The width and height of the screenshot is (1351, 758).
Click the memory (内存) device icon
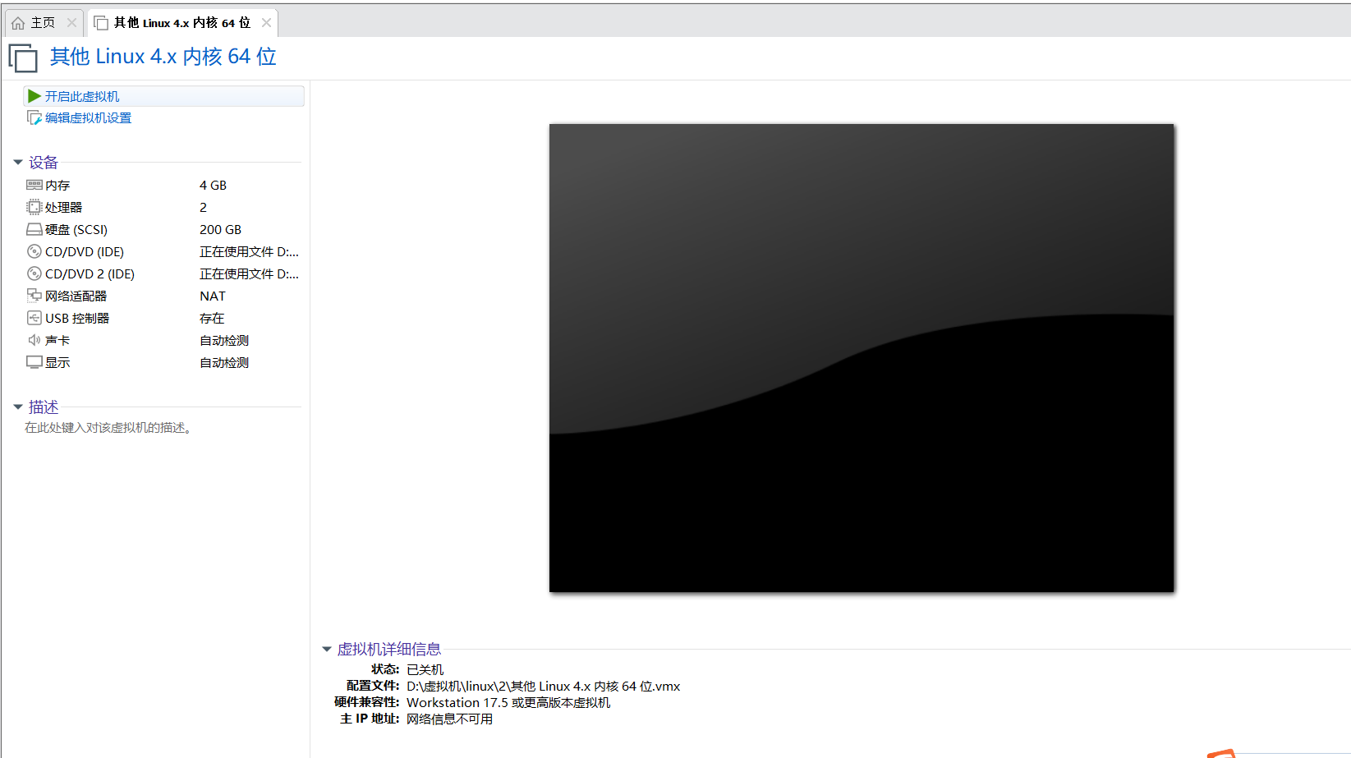34,185
